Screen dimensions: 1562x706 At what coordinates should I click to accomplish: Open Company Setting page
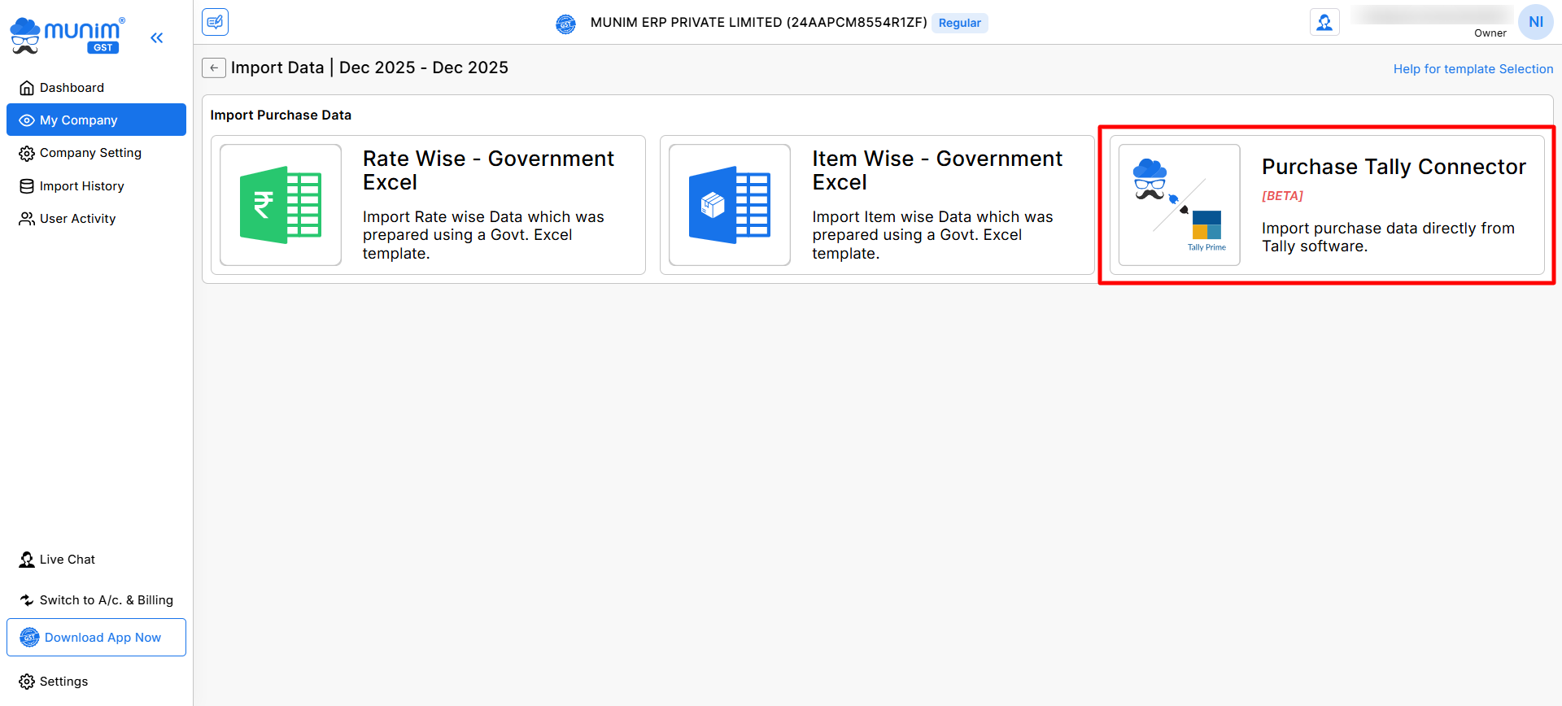(x=90, y=153)
